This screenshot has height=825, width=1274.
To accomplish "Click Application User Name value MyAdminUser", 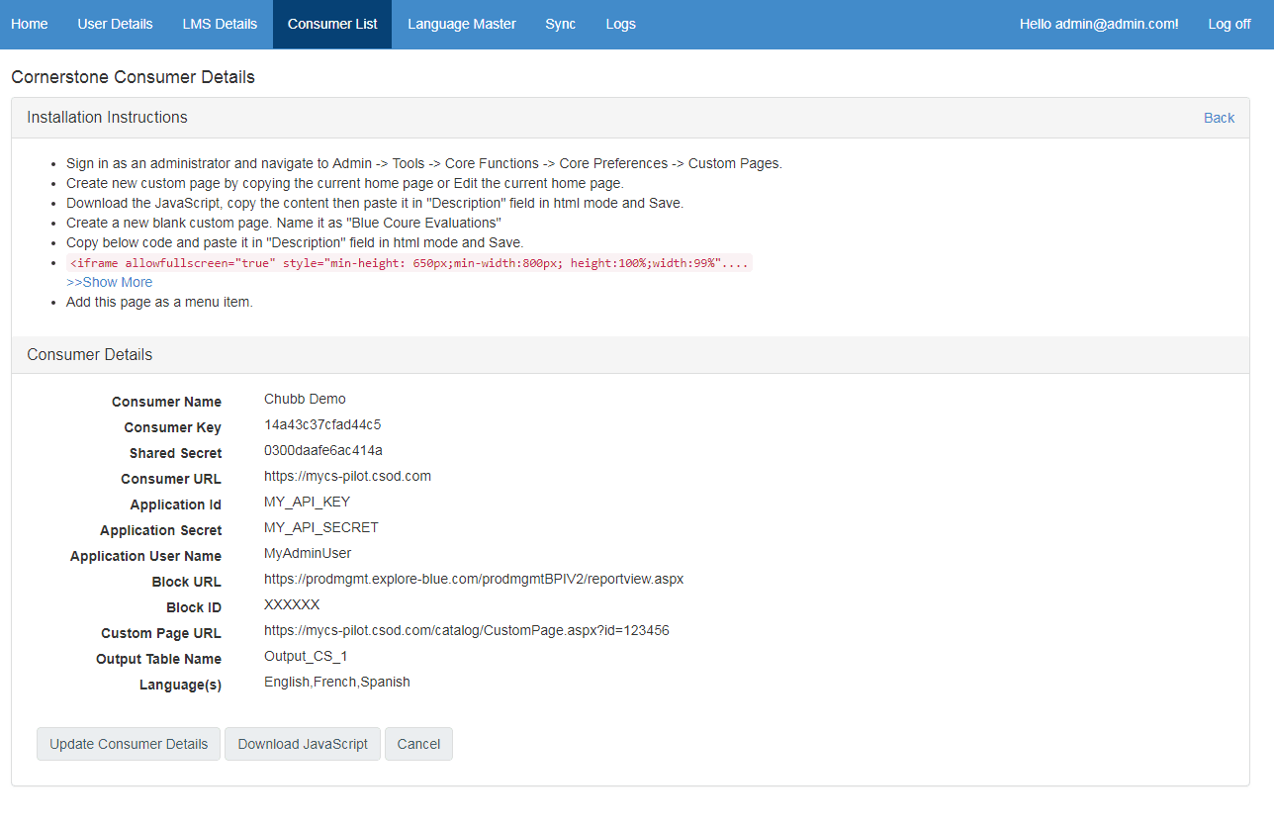I will click(x=308, y=553).
